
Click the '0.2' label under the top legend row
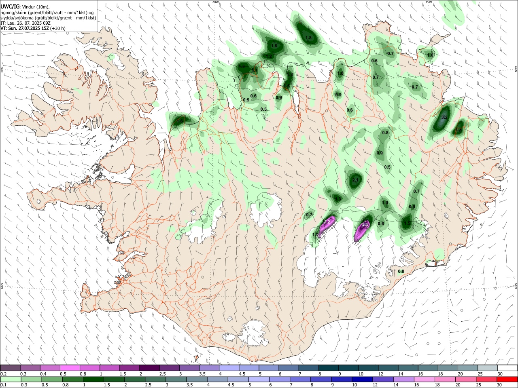coord(3,374)
